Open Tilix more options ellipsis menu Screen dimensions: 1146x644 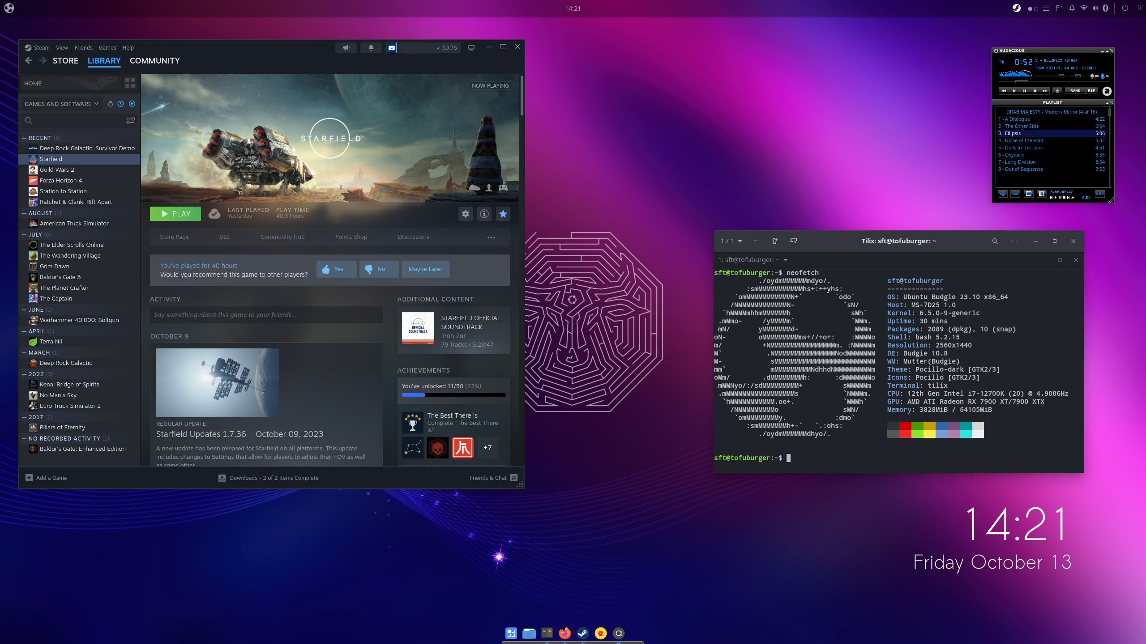click(1014, 241)
